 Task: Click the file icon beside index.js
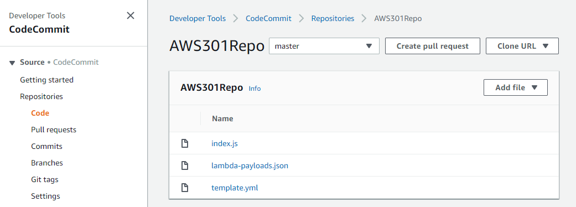pyautogui.click(x=185, y=143)
